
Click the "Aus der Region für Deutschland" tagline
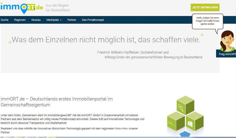click(58, 8)
